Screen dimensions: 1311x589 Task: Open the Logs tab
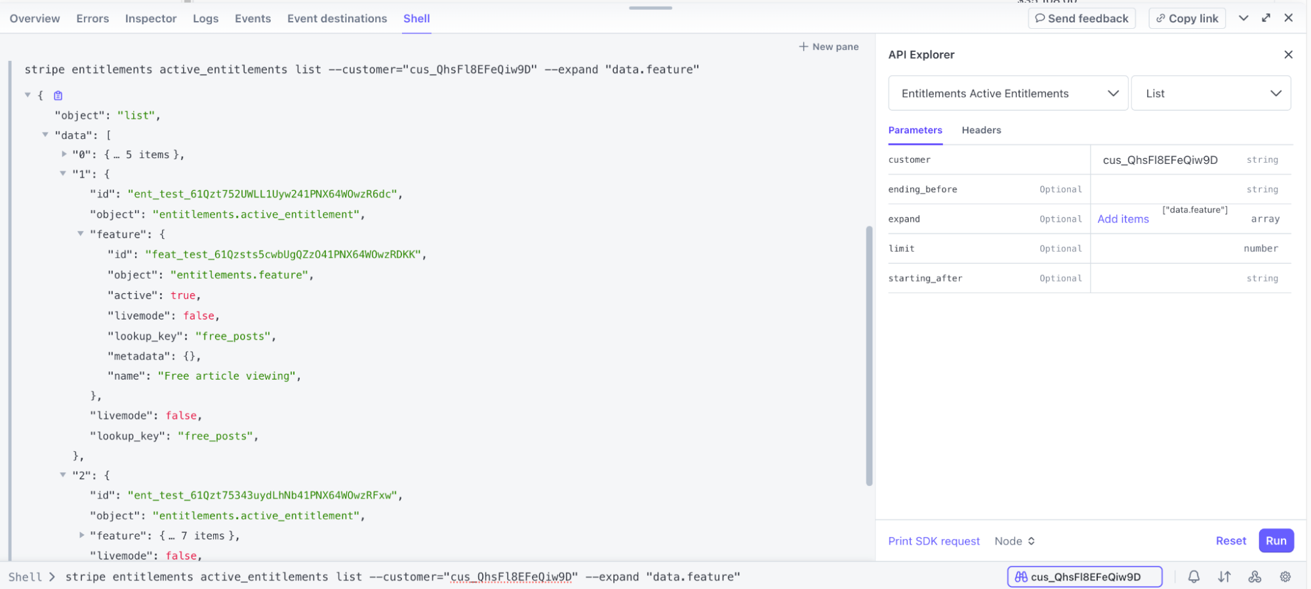pyautogui.click(x=205, y=18)
